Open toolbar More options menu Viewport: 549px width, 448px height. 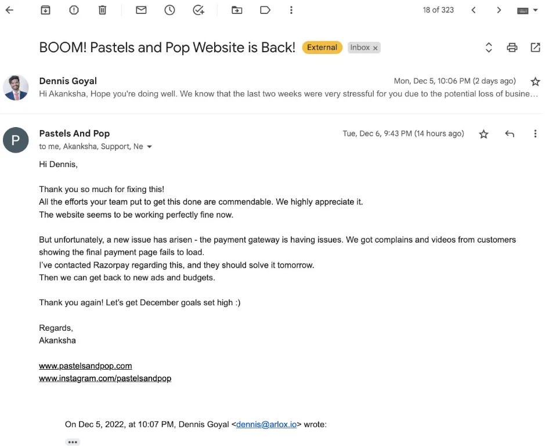[x=291, y=10]
